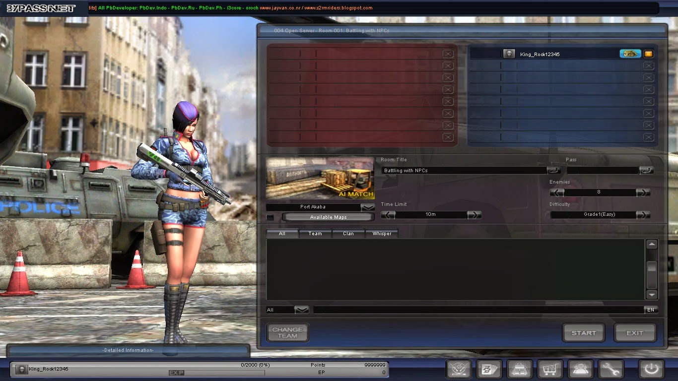Switch to the Team chat tab
This screenshot has width=678, height=381.
tap(315, 233)
